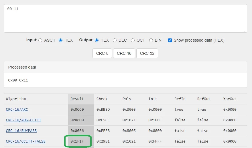Select result value 0x0CC0
The height and width of the screenshot is (148, 252).
click(x=77, y=110)
